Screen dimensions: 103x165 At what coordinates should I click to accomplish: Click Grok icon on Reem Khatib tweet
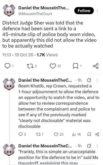pyautogui.click(x=89, y=80)
